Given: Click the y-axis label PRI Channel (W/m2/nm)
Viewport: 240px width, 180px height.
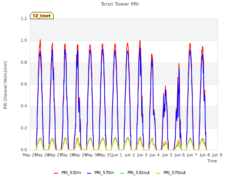Looking at the screenshot, I should (x=5, y=85).
